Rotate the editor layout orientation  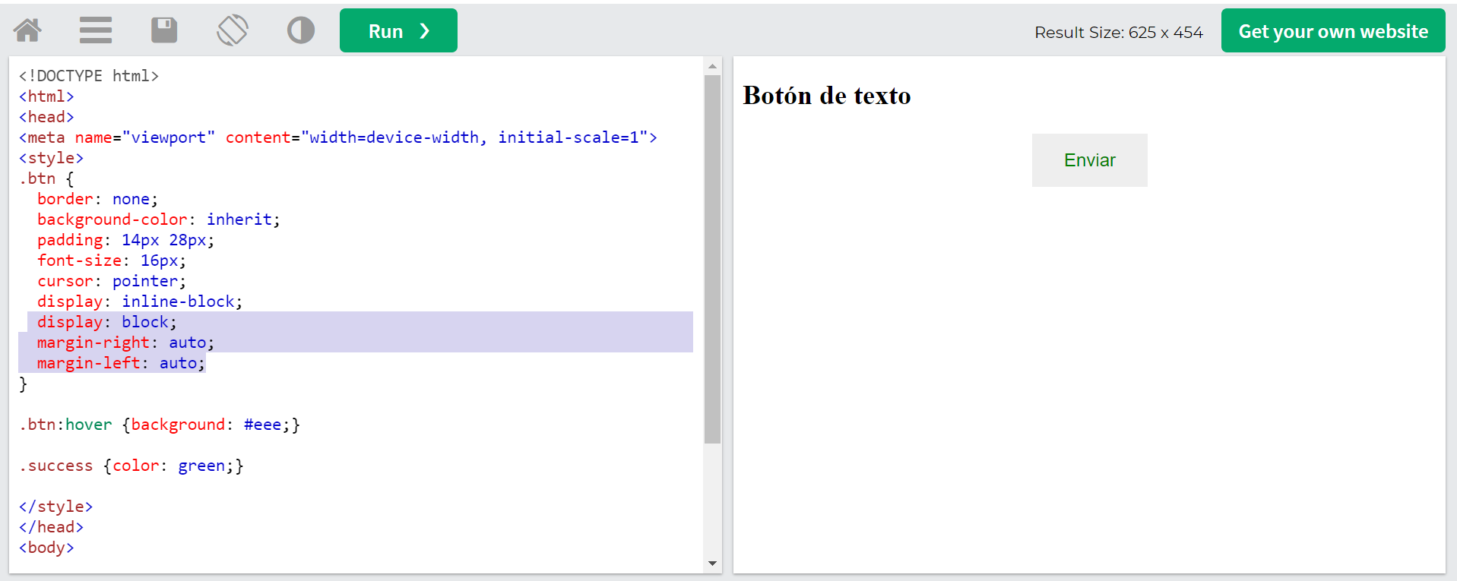coord(233,30)
